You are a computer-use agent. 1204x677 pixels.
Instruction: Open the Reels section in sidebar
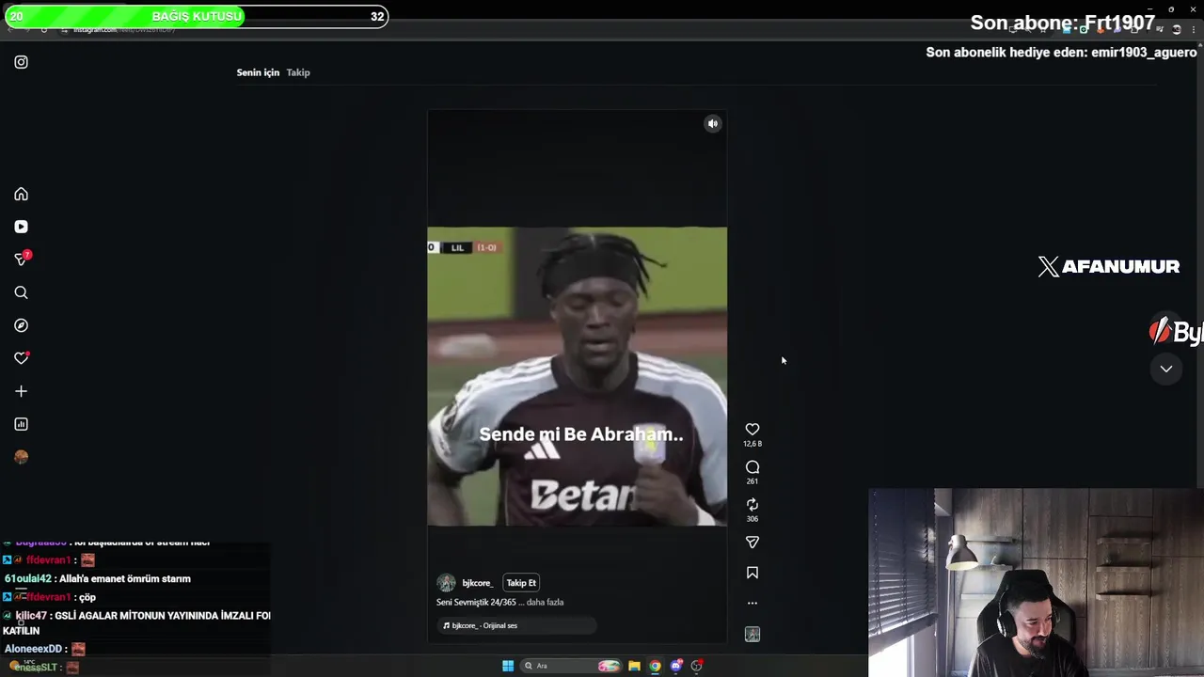coord(21,227)
